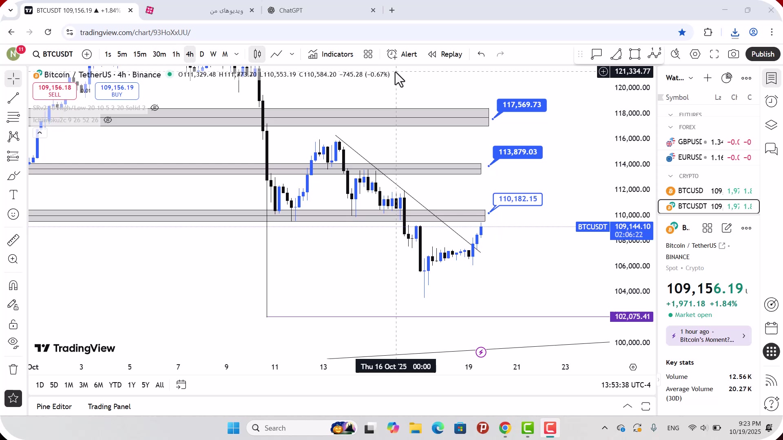Image resolution: width=783 pixels, height=440 pixels.
Task: Show the Ichimoku indicator via eye icon
Action: point(108,120)
